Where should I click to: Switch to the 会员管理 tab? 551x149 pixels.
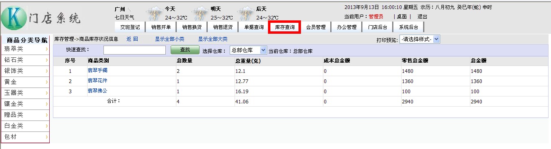[316, 27]
